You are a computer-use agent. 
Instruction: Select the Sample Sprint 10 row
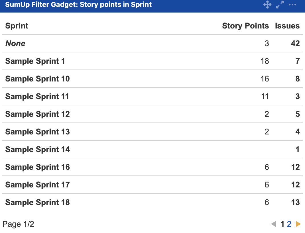click(37, 79)
